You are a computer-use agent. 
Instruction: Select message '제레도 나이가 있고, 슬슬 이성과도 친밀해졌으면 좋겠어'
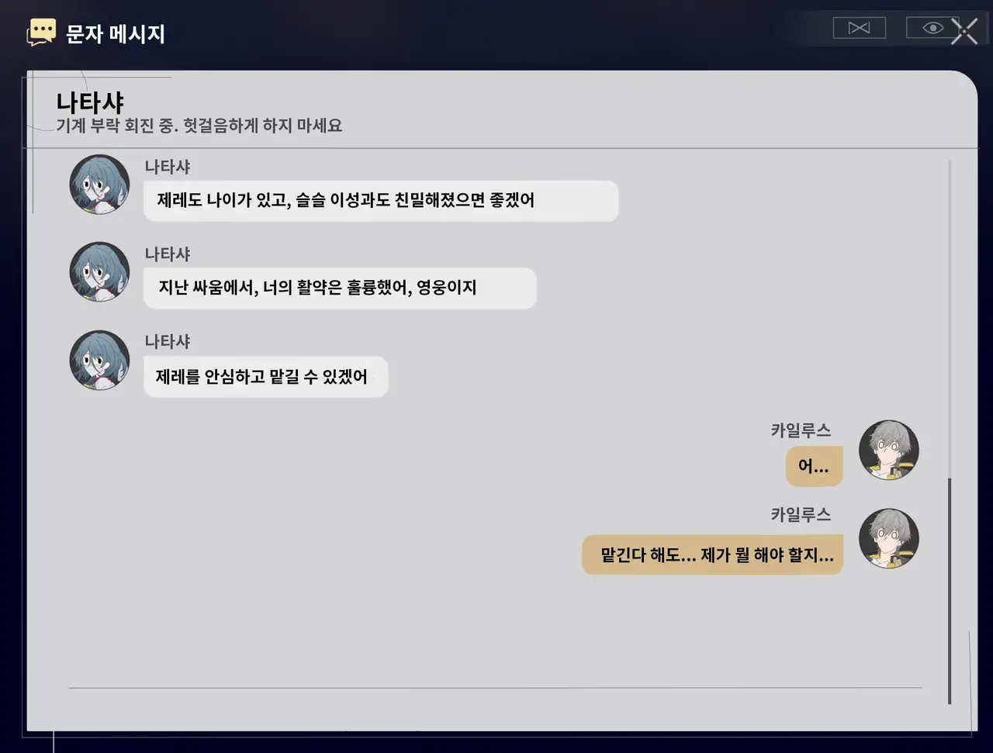tap(381, 201)
